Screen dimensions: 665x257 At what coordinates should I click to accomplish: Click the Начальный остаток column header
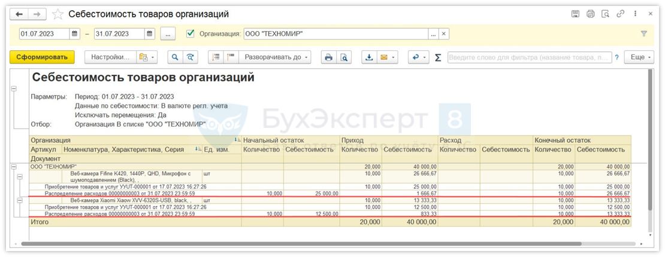tap(291, 140)
